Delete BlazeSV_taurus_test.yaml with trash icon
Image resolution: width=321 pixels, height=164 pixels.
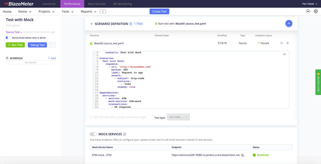point(288,43)
